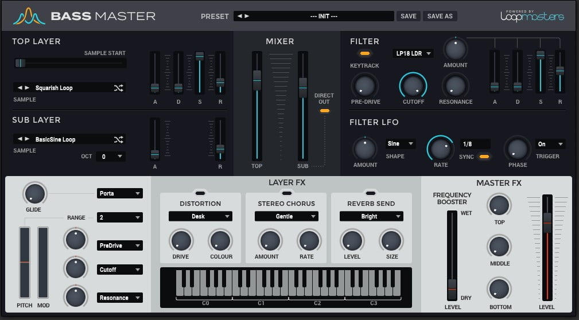Disable the Filter LFO Sync toggle
Screen dimensions: 579x320
[484, 157]
